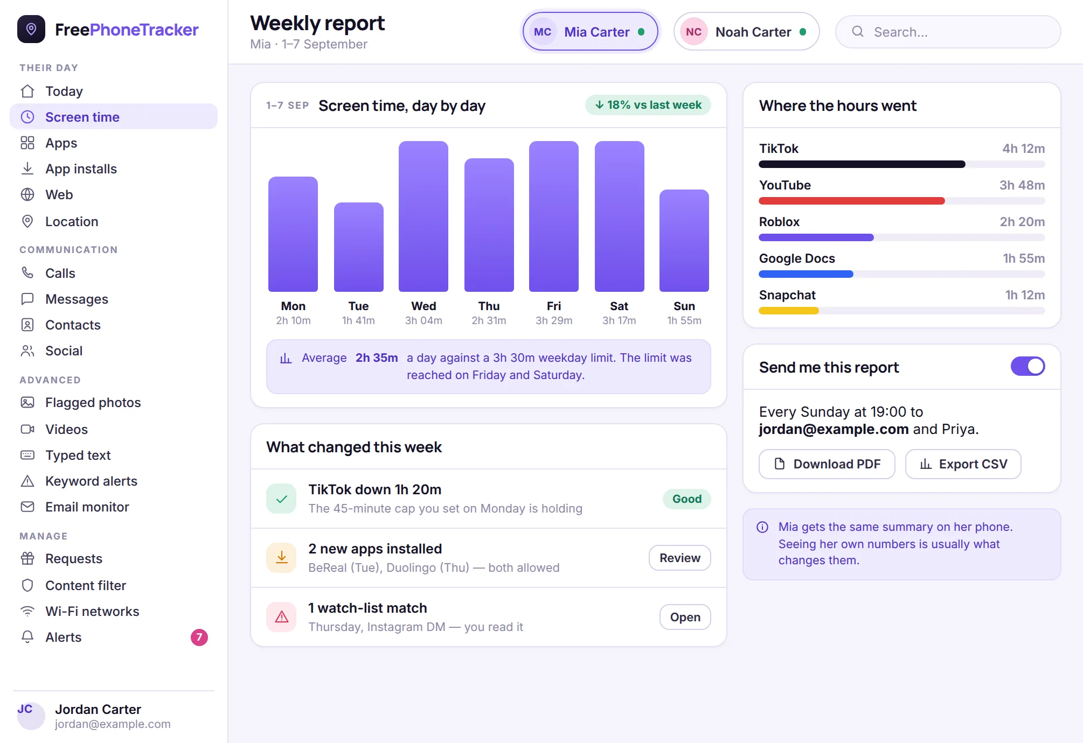Click the YouTube red usage bar

coord(852,201)
